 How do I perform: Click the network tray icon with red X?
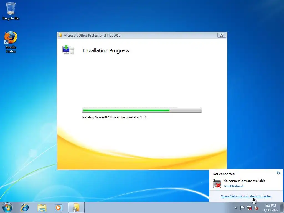tap(249, 208)
